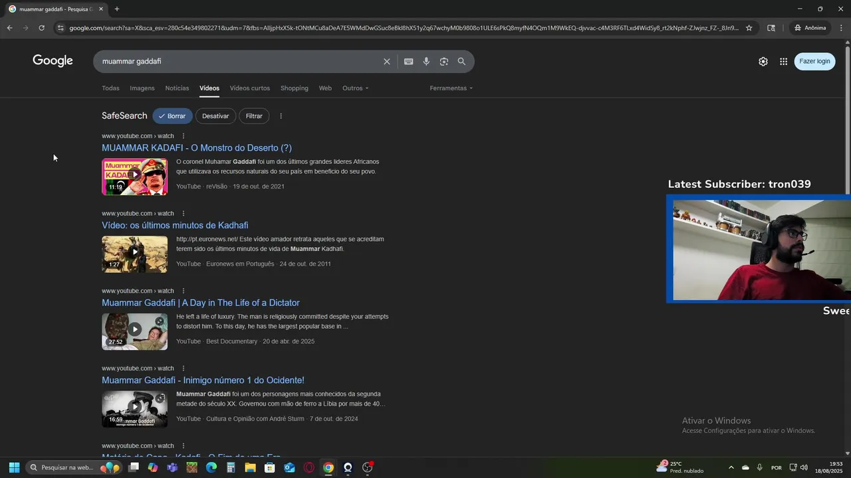This screenshot has width=851, height=478.
Task: Start voice search with the microphone icon
Action: pos(426,61)
